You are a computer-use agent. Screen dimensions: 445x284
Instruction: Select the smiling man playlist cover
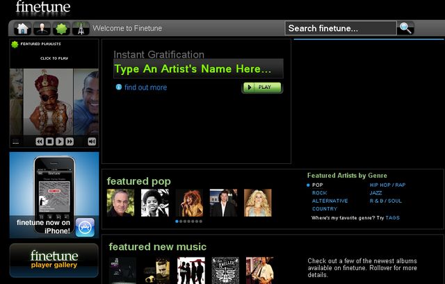point(86,102)
